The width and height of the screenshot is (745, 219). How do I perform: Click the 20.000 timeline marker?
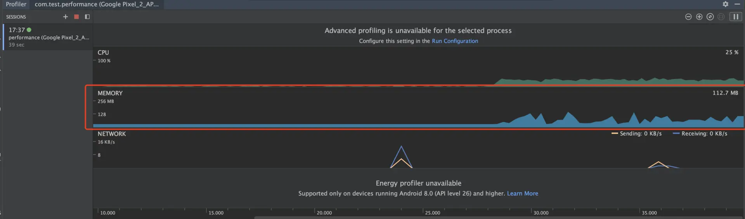(324, 213)
